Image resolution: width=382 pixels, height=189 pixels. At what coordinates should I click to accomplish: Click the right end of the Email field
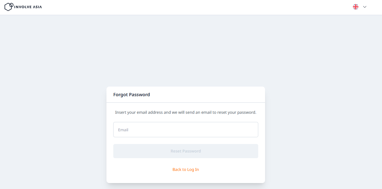[252, 130]
